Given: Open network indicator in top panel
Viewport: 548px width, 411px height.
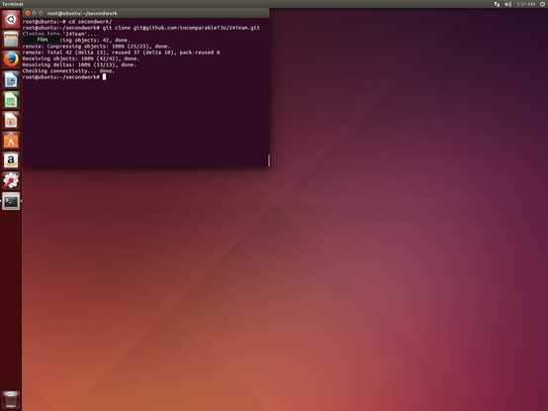Looking at the screenshot, I should tap(497, 4).
